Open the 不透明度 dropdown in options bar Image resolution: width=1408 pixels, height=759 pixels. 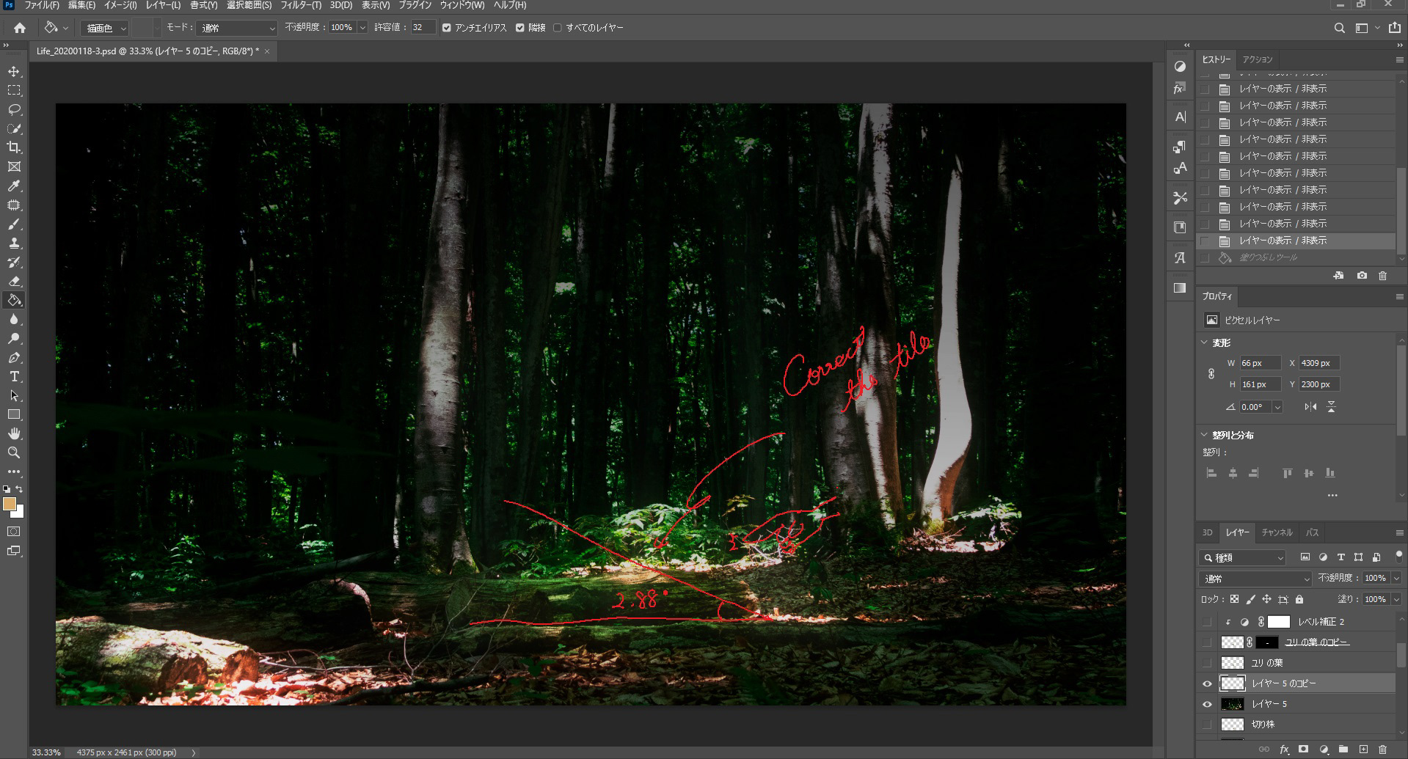(x=362, y=28)
